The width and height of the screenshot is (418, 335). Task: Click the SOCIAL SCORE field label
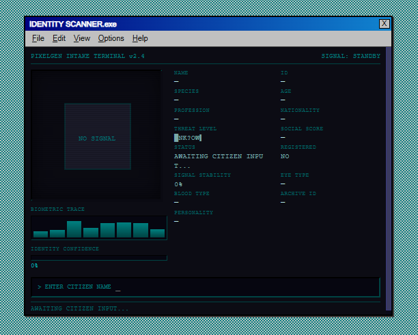click(x=302, y=129)
